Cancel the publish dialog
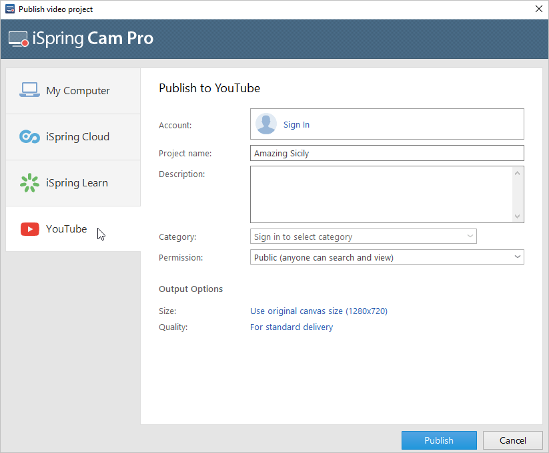 512,440
